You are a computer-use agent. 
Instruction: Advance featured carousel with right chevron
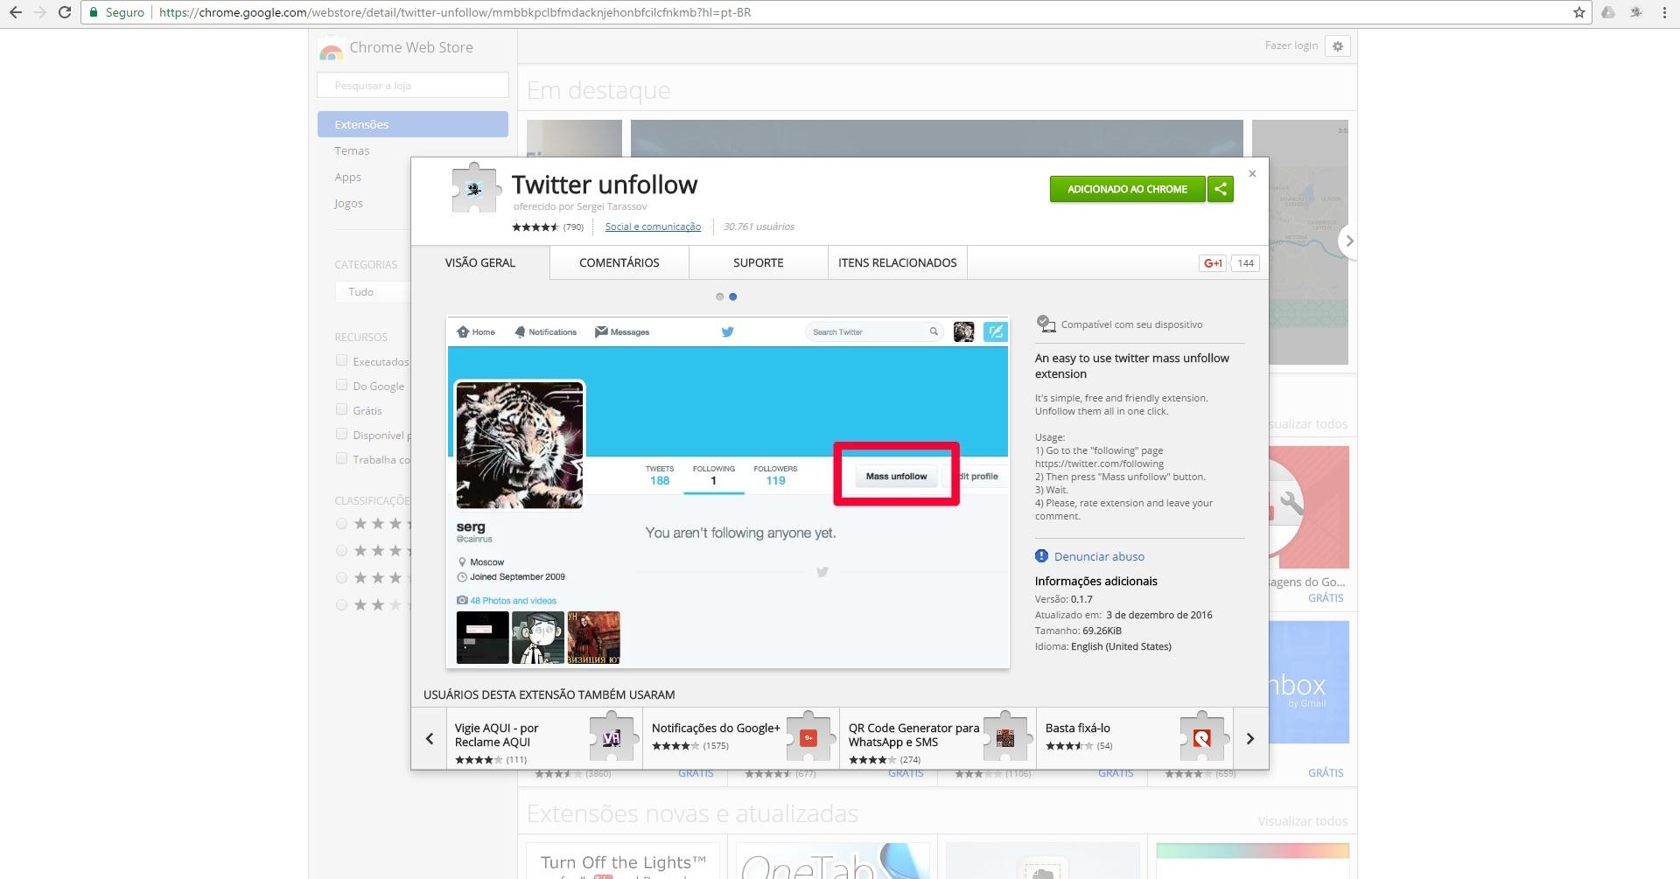1348,241
